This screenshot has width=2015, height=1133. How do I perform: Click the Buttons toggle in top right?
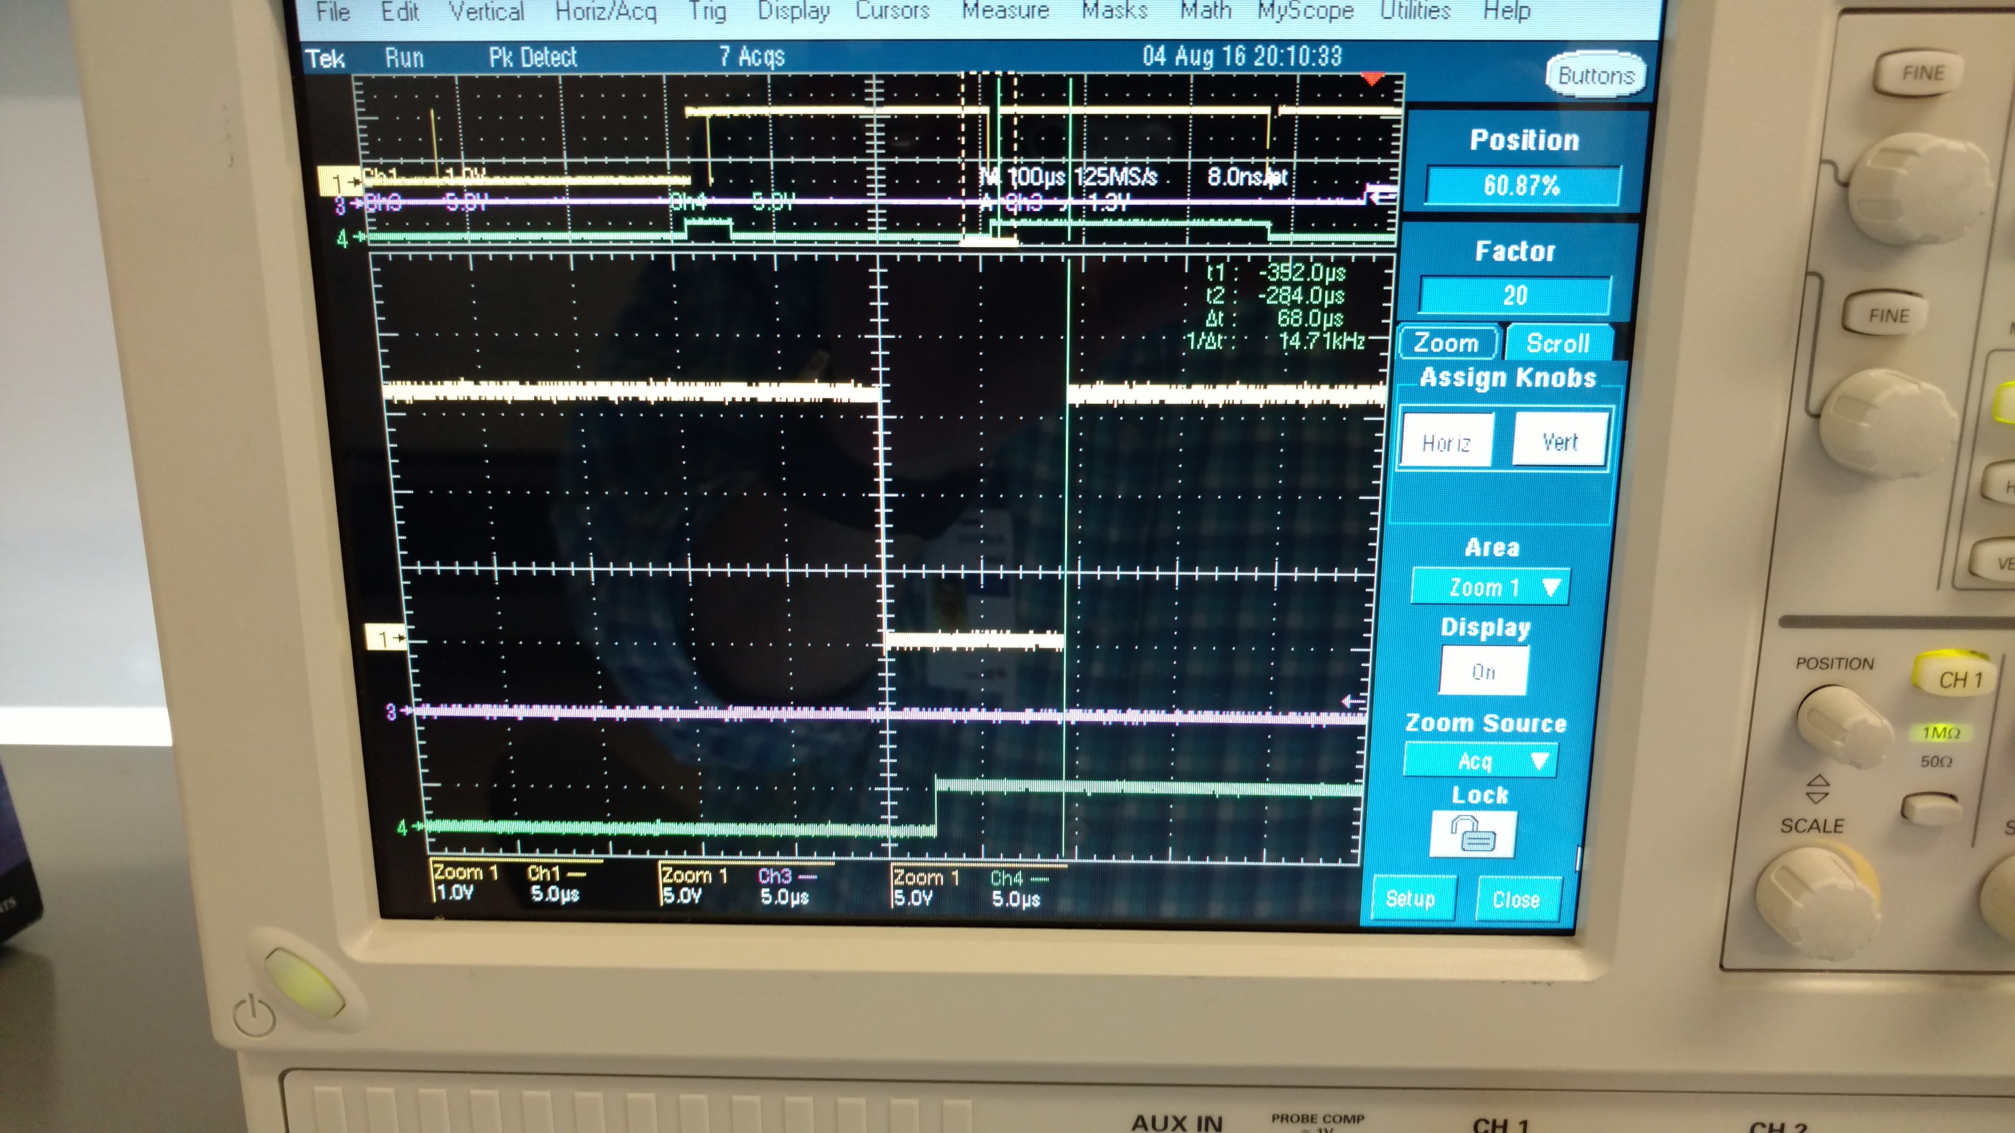pyautogui.click(x=1596, y=76)
